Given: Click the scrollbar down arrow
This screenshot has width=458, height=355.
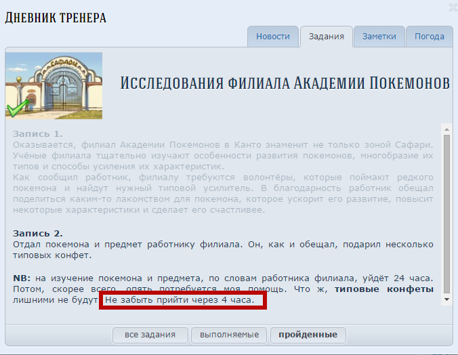Looking at the screenshot, I should pyautogui.click(x=446, y=299).
